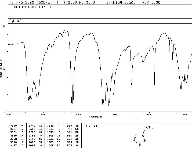Viewport: 192px width, 148px height.
Task: Select peak table value 2465
Action: coord(32,129)
